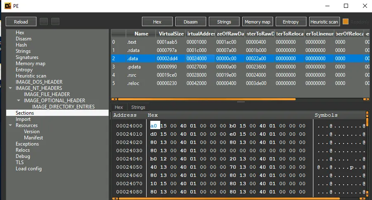Open the Hex viewer button in toolbar
Screen dimensions: 372x200
point(157,22)
